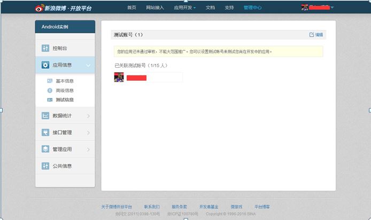This screenshot has width=371, height=220.
Task: Open 服务条款 footer link
Action: click(x=179, y=207)
